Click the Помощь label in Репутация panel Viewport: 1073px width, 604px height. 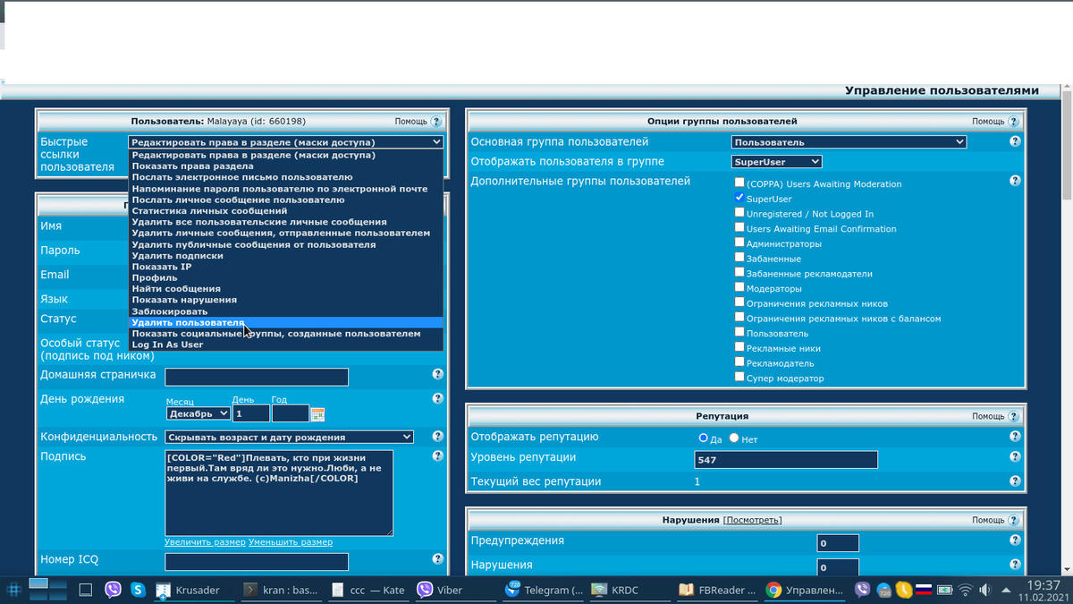click(988, 417)
